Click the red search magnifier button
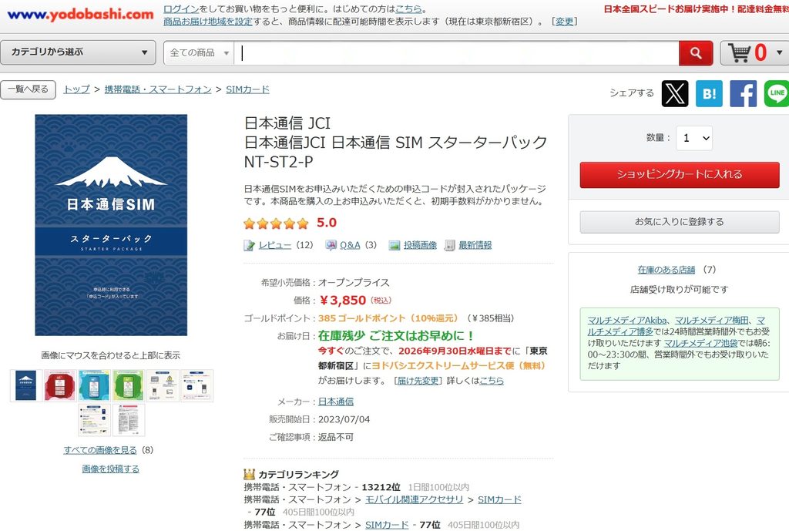Viewport: 789px width, 531px height. (x=696, y=53)
